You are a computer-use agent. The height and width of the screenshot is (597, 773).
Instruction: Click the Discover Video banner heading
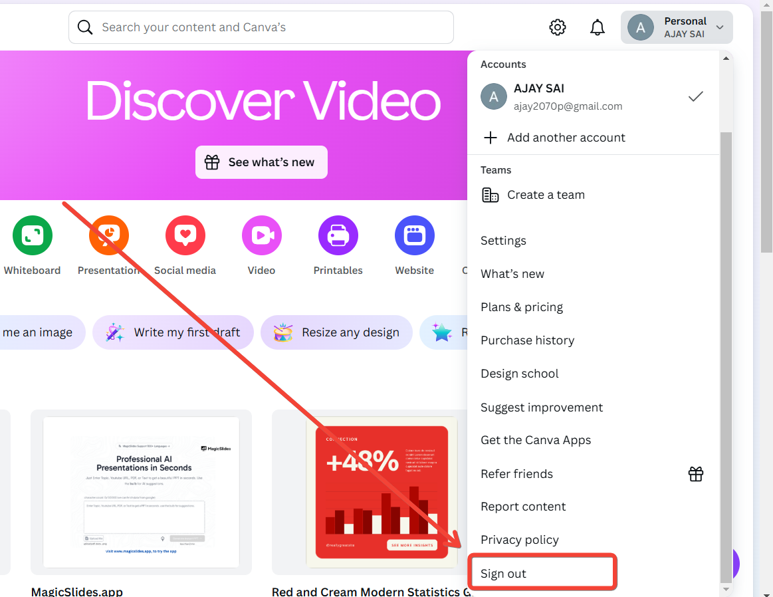[x=263, y=101]
